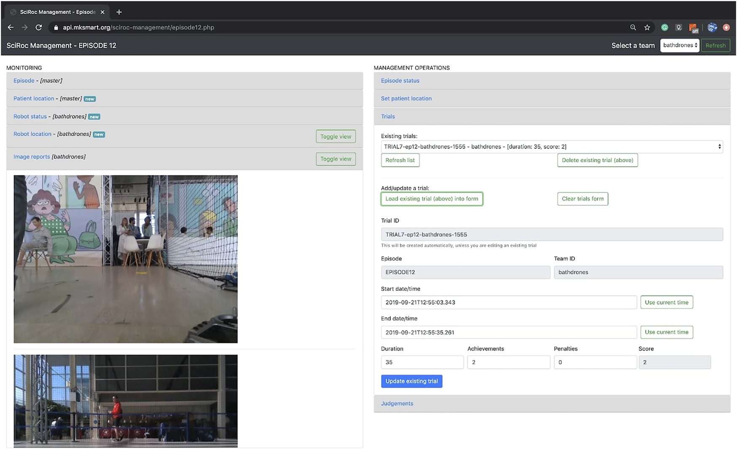The height and width of the screenshot is (450, 737).
Task: Click the browser forward arrow
Action: click(24, 27)
